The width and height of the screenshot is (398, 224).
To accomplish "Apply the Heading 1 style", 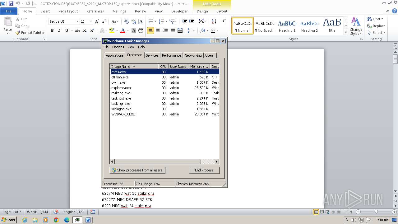I will coord(287,26).
